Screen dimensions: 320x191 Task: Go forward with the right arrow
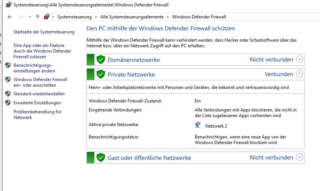(x=21, y=17)
